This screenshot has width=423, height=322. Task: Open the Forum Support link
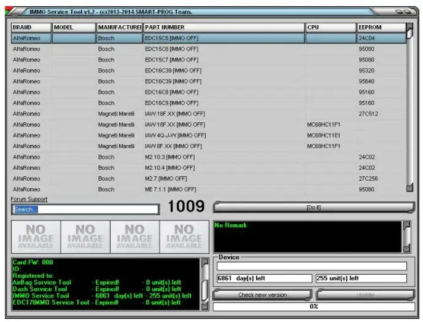[29, 199]
